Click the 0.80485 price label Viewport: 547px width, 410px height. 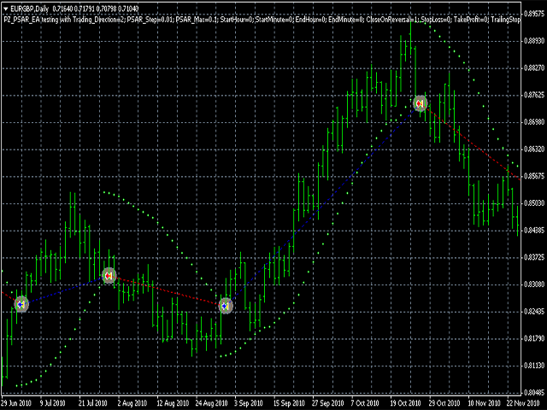click(x=535, y=392)
